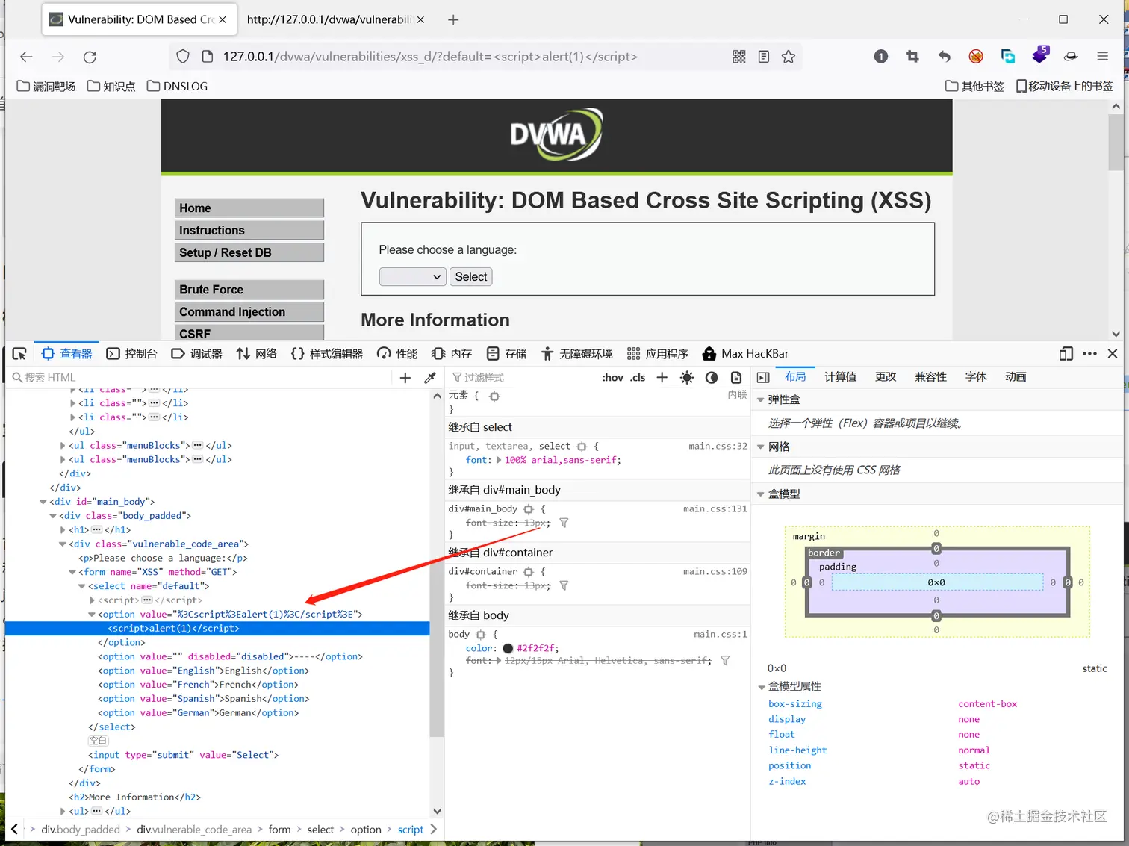Focus the 搜索 HTML search field
Screen dimensions: 1129x846
(202, 378)
